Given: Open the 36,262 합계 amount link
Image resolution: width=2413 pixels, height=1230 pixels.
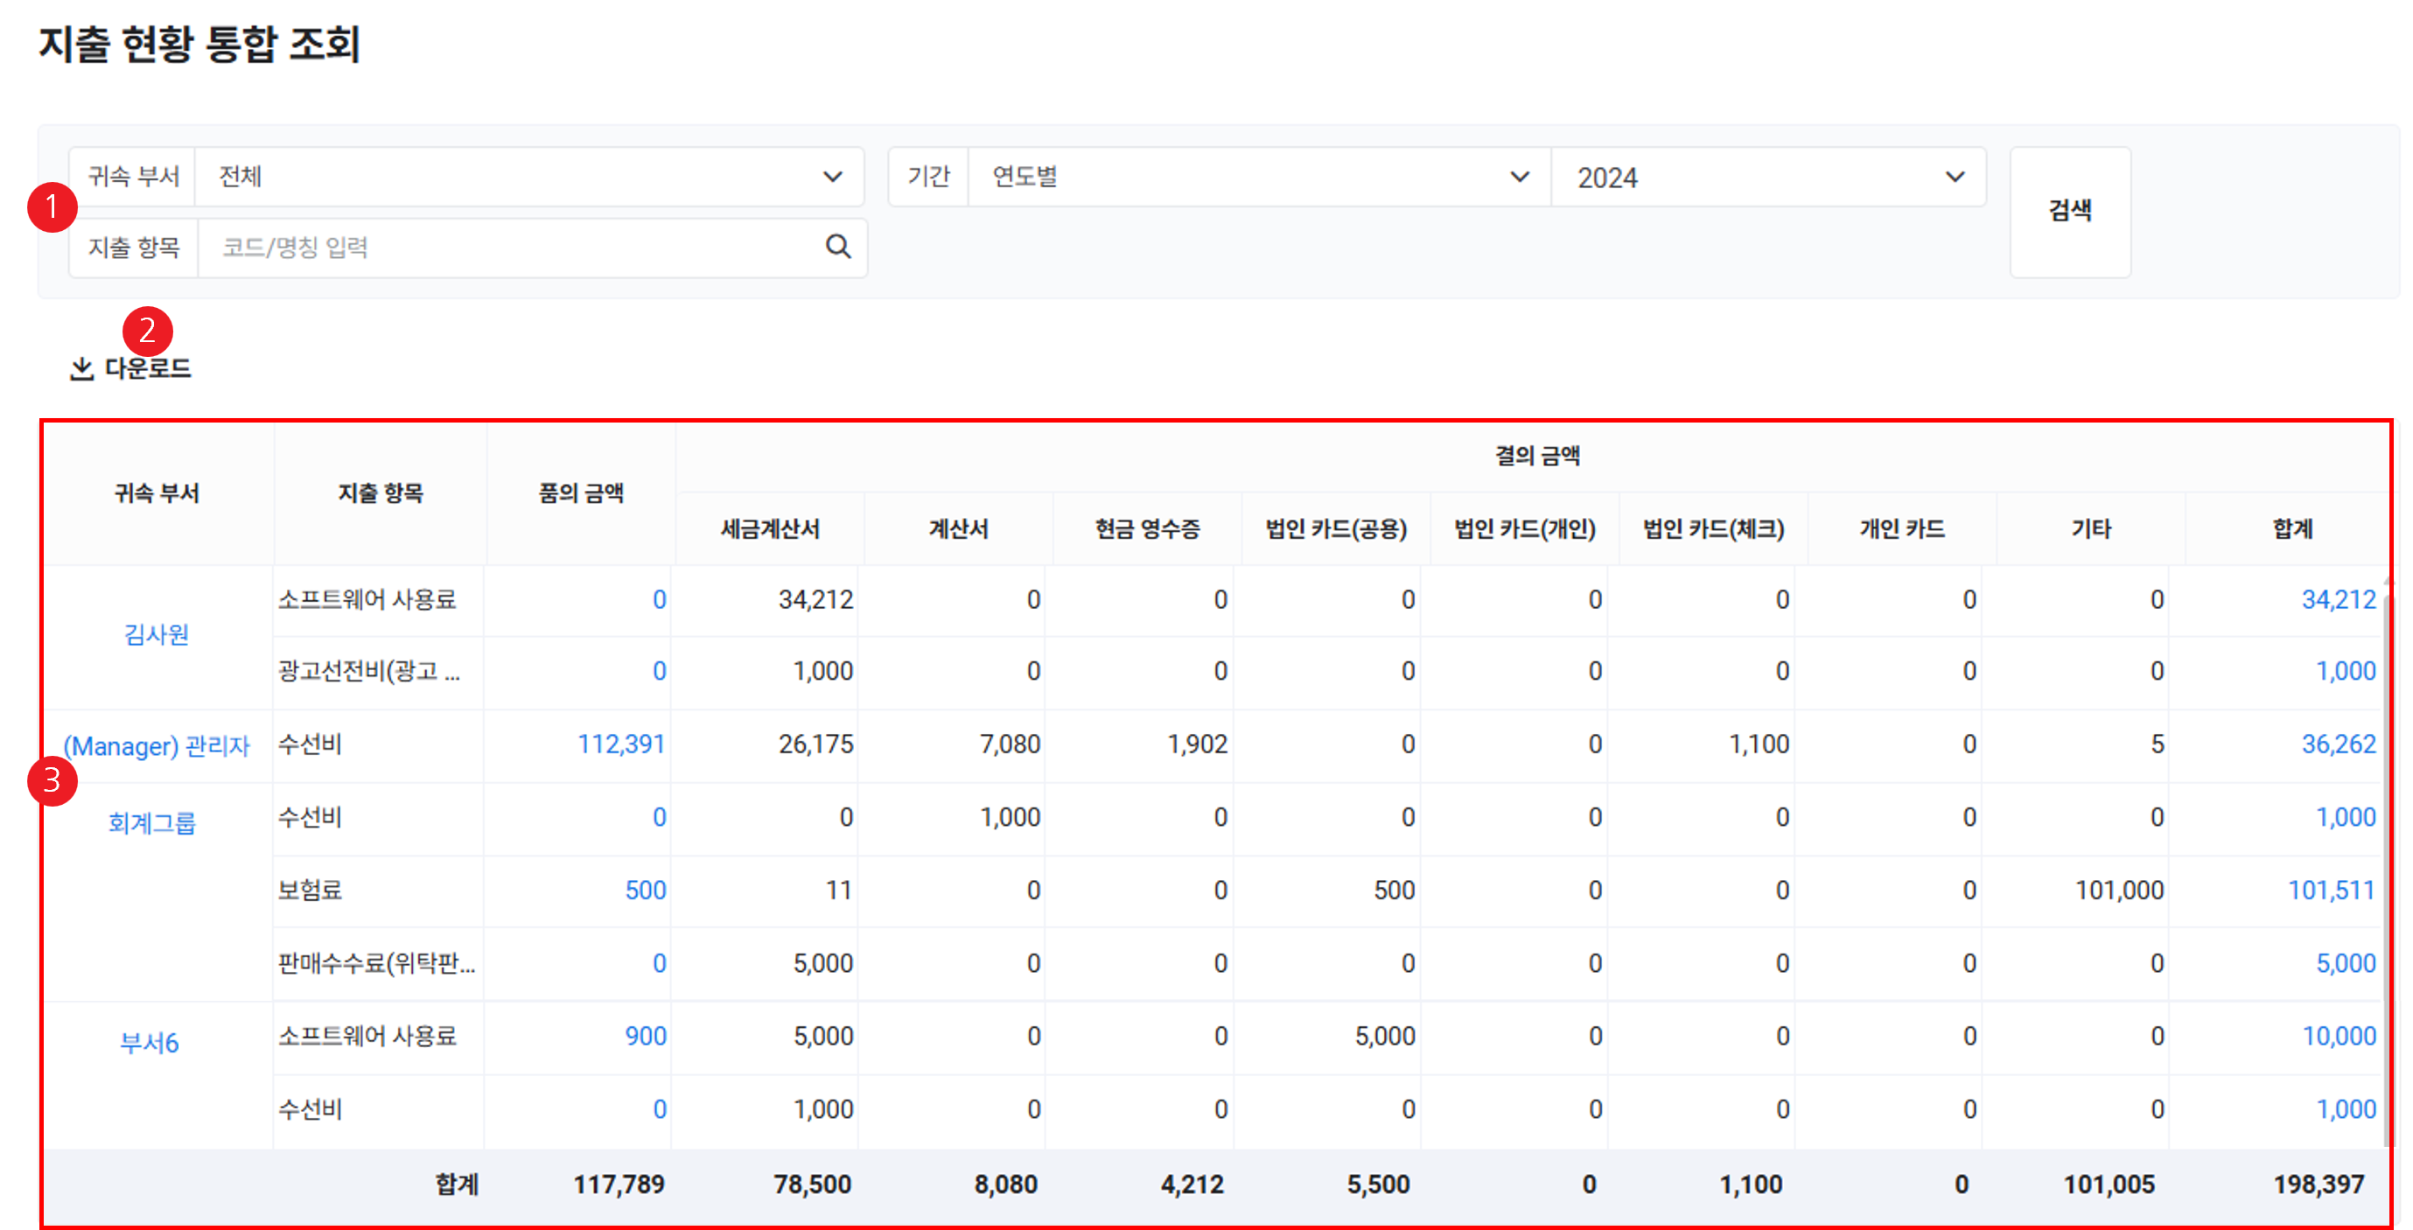Looking at the screenshot, I should coord(2338,744).
